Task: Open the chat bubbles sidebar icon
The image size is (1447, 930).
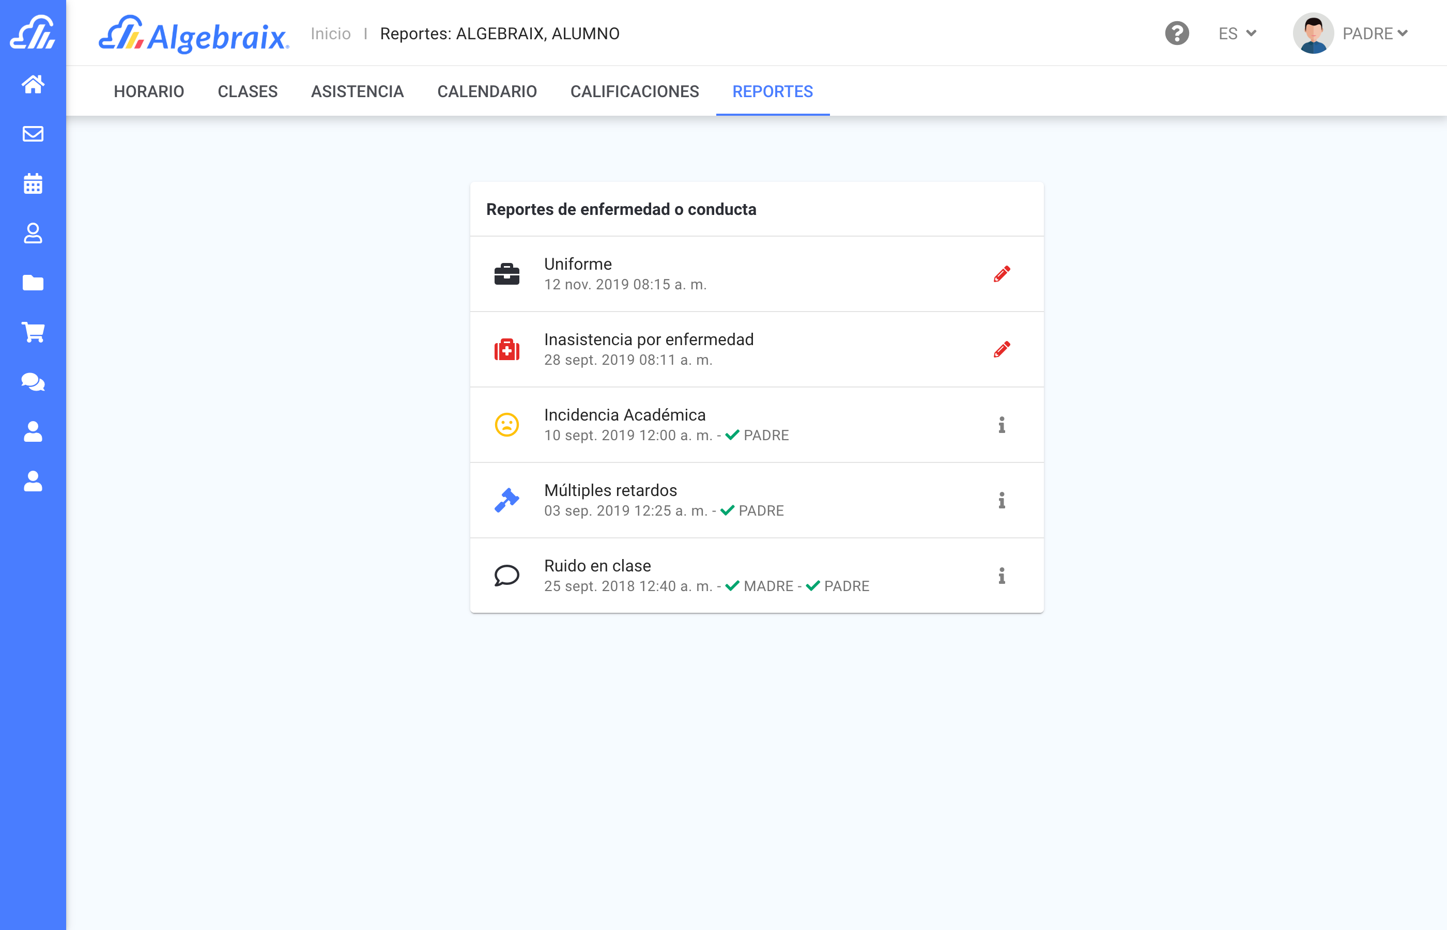Action: click(33, 382)
